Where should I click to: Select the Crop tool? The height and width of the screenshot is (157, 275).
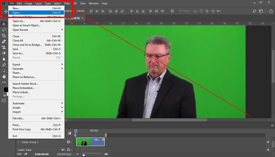click(x=4, y=36)
